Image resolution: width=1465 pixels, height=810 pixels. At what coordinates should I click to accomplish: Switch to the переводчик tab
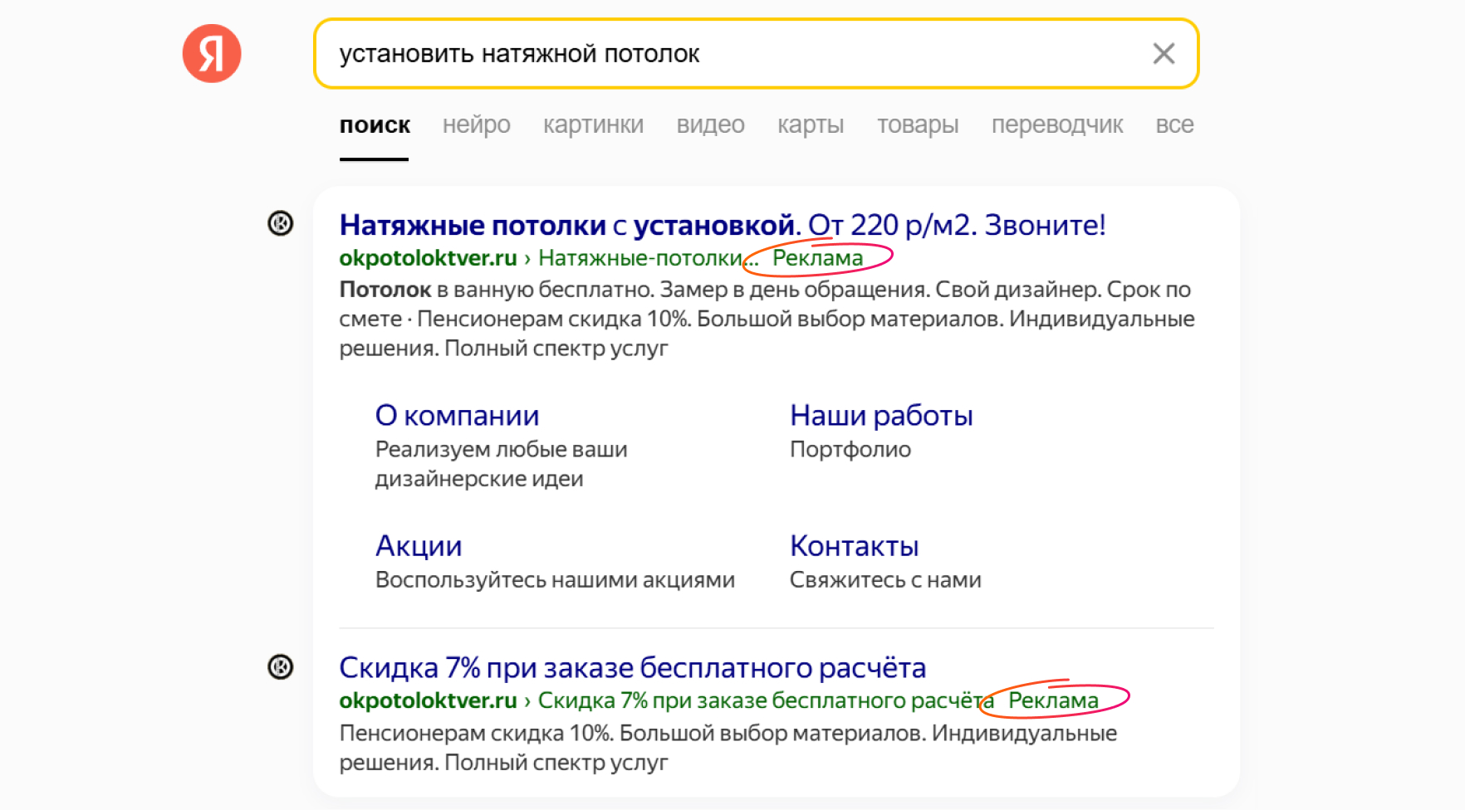[x=1056, y=124]
